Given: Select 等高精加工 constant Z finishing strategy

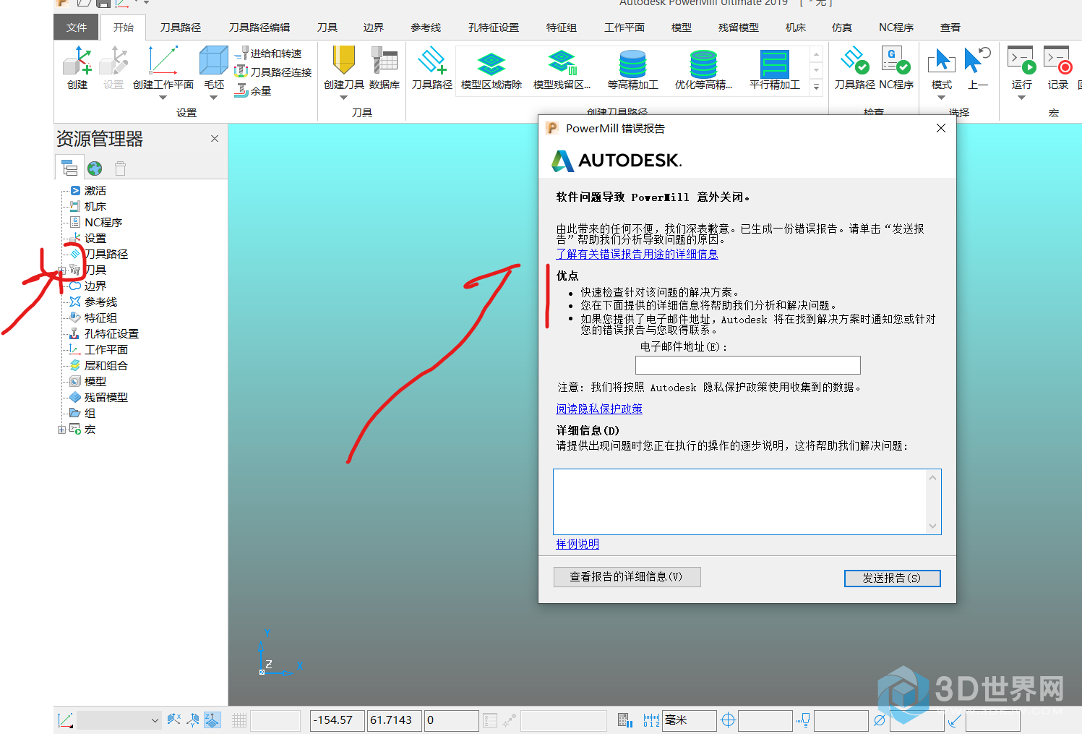Looking at the screenshot, I should [x=632, y=71].
